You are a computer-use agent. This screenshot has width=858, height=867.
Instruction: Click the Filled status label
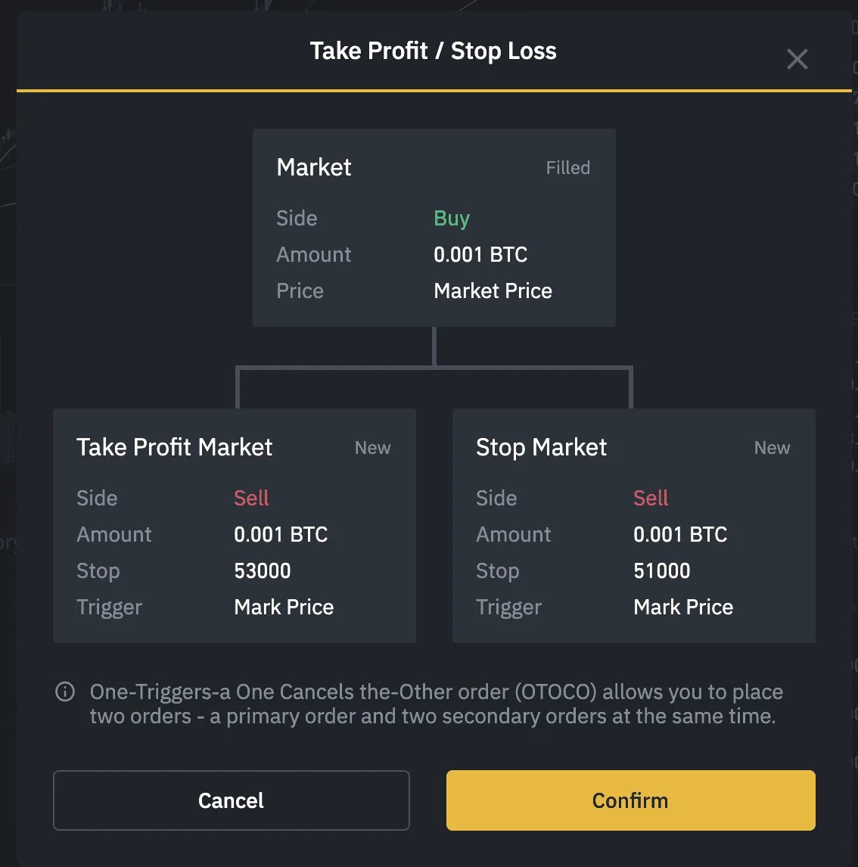(x=567, y=167)
